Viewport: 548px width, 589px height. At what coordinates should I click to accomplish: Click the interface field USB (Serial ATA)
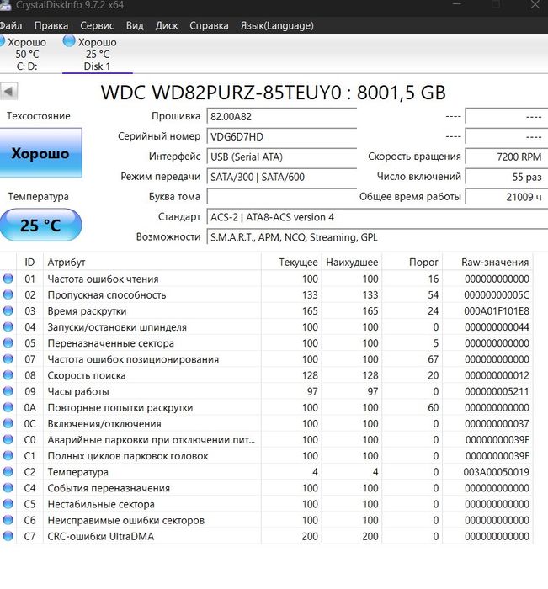[281, 157]
